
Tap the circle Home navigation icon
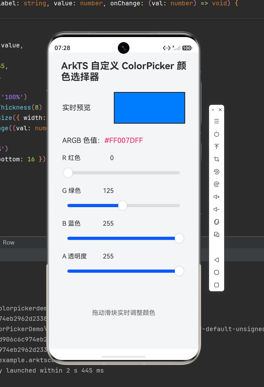pos(217,272)
